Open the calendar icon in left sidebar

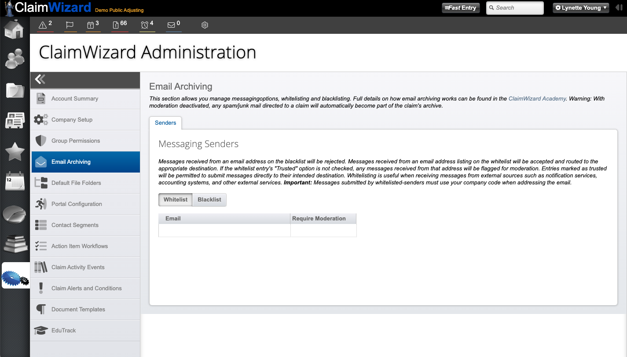tap(15, 181)
